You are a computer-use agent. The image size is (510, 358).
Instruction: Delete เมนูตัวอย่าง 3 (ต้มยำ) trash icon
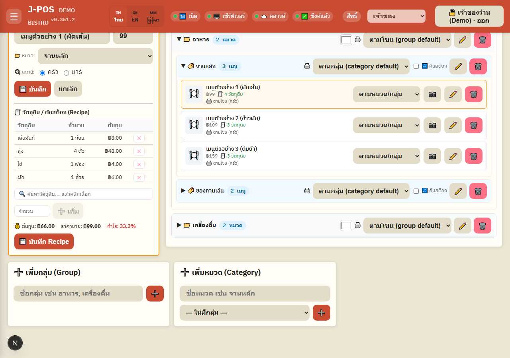474,156
